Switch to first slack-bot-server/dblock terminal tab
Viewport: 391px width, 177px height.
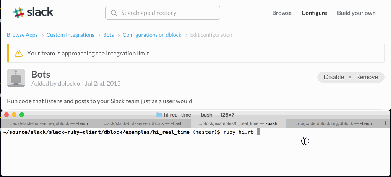49,123
